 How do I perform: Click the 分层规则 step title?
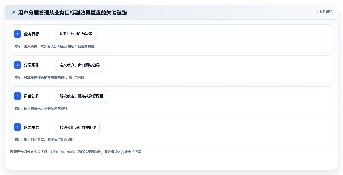32,65
